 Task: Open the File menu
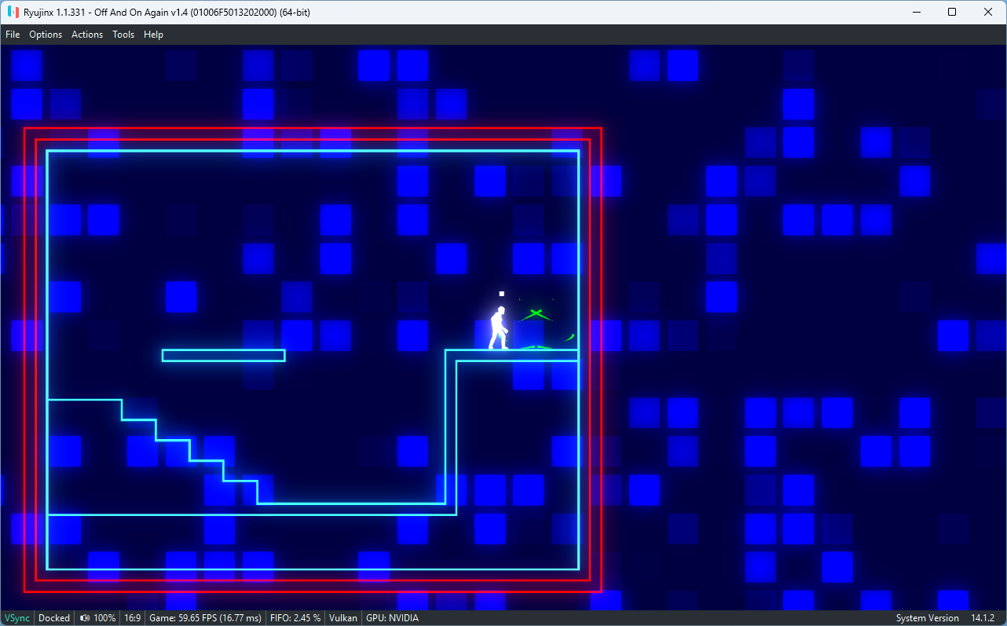tap(13, 35)
